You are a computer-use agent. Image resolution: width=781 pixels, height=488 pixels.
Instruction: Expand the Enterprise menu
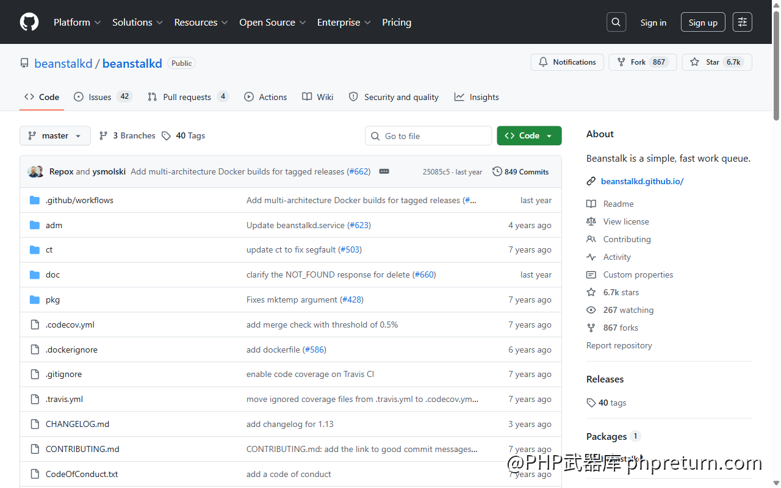click(x=344, y=22)
